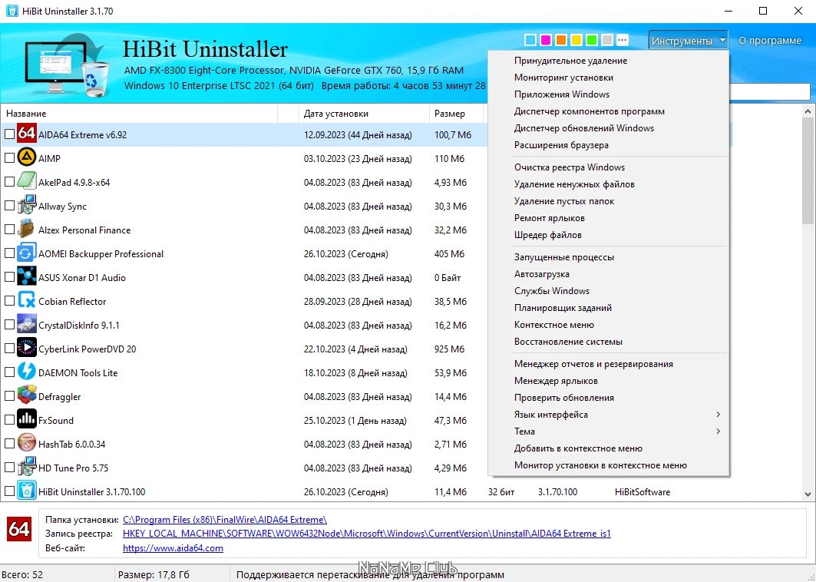Click the Defraggler program icon
Image resolution: width=816 pixels, height=582 pixels.
pyautogui.click(x=27, y=396)
